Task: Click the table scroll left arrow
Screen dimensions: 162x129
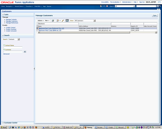Action: pyautogui.click(x=39, y=32)
